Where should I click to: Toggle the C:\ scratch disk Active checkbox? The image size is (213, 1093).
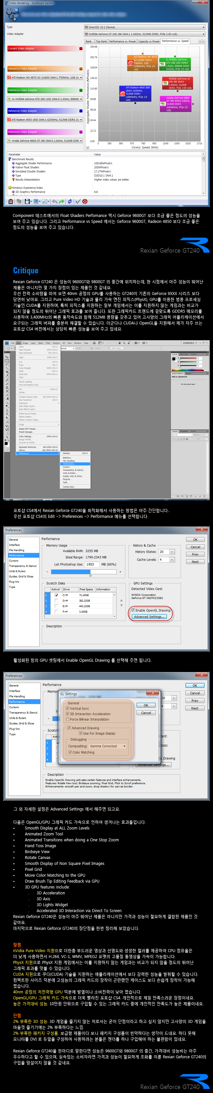[56, 595]
